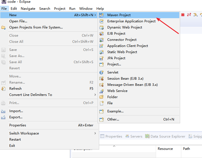Expand Convert Line Delimiters To submenu

pyautogui.click(x=95, y=95)
